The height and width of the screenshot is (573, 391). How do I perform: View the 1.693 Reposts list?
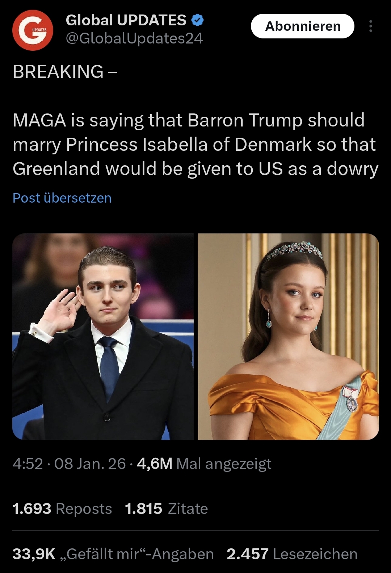click(x=62, y=508)
